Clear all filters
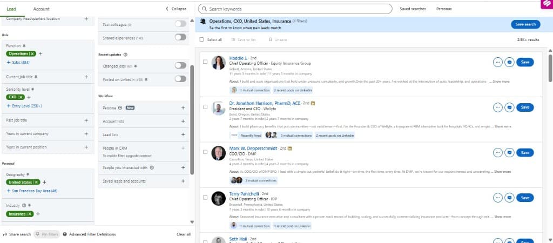Viewport: 553px width, 243px height. click(x=184, y=234)
